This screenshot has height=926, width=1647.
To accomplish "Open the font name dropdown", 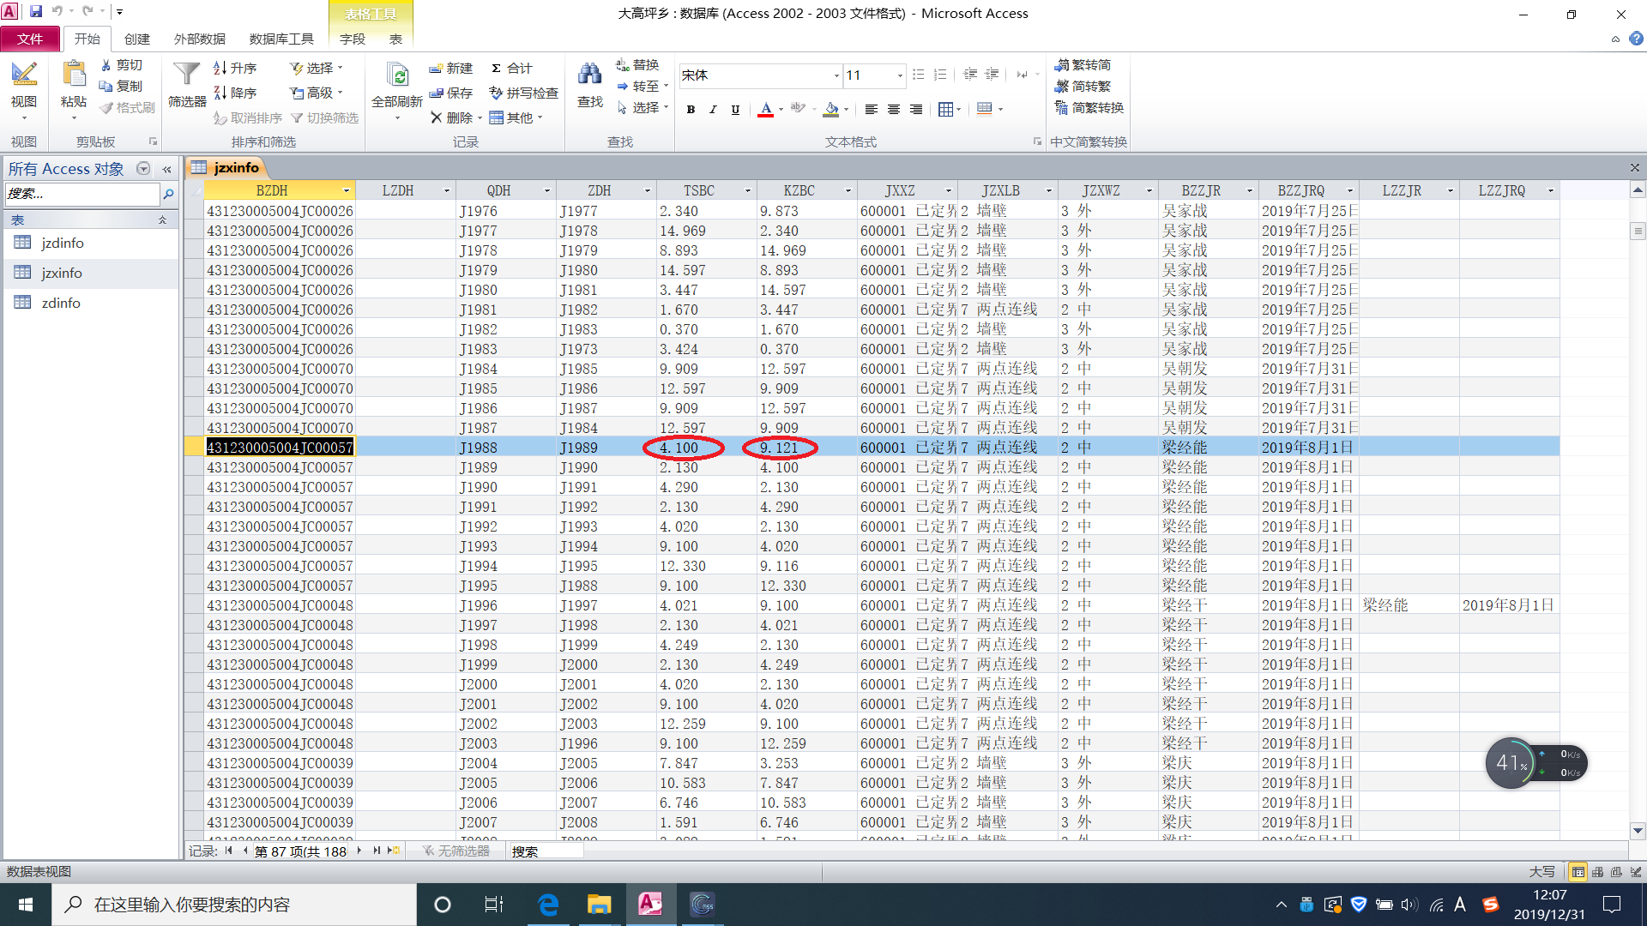I will [836, 75].
